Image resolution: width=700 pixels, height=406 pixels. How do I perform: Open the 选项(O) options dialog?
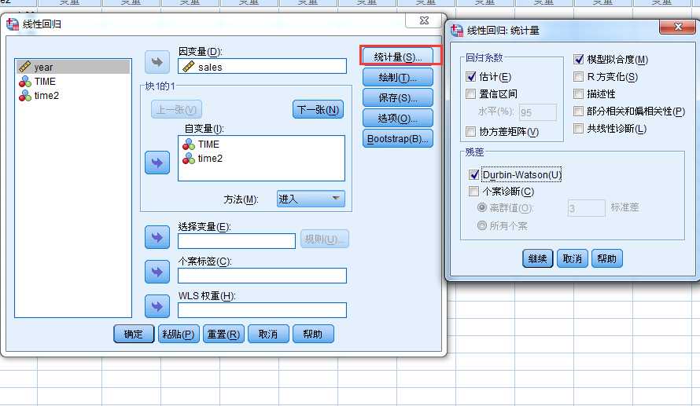[398, 118]
